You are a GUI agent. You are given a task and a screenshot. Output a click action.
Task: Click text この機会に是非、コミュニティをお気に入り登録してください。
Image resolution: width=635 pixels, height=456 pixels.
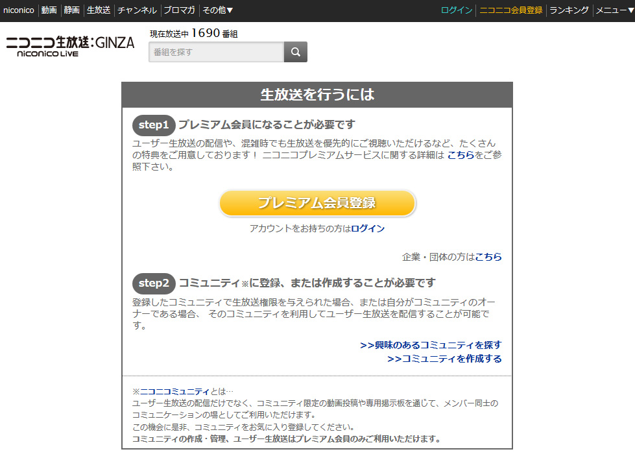[x=244, y=427]
